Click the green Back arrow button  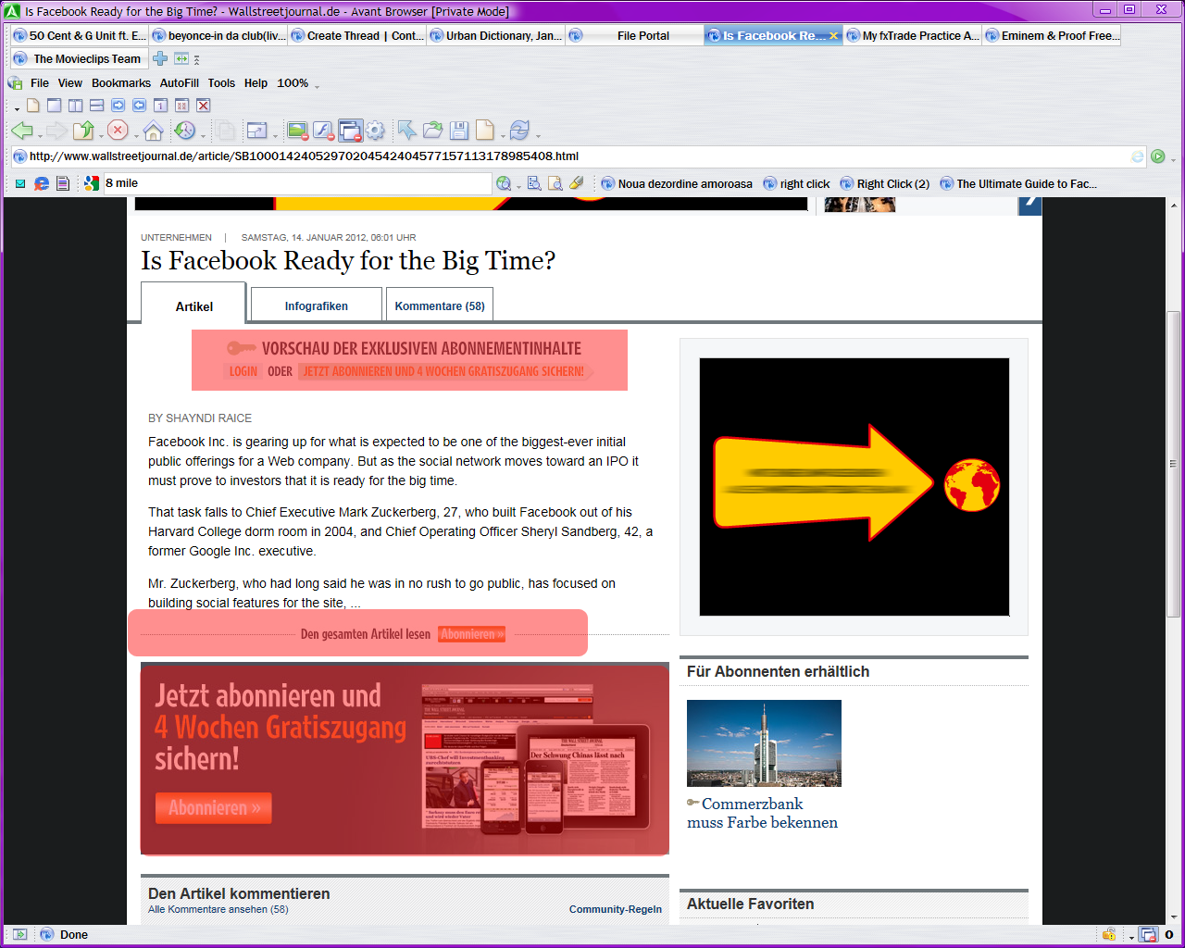click(22, 131)
